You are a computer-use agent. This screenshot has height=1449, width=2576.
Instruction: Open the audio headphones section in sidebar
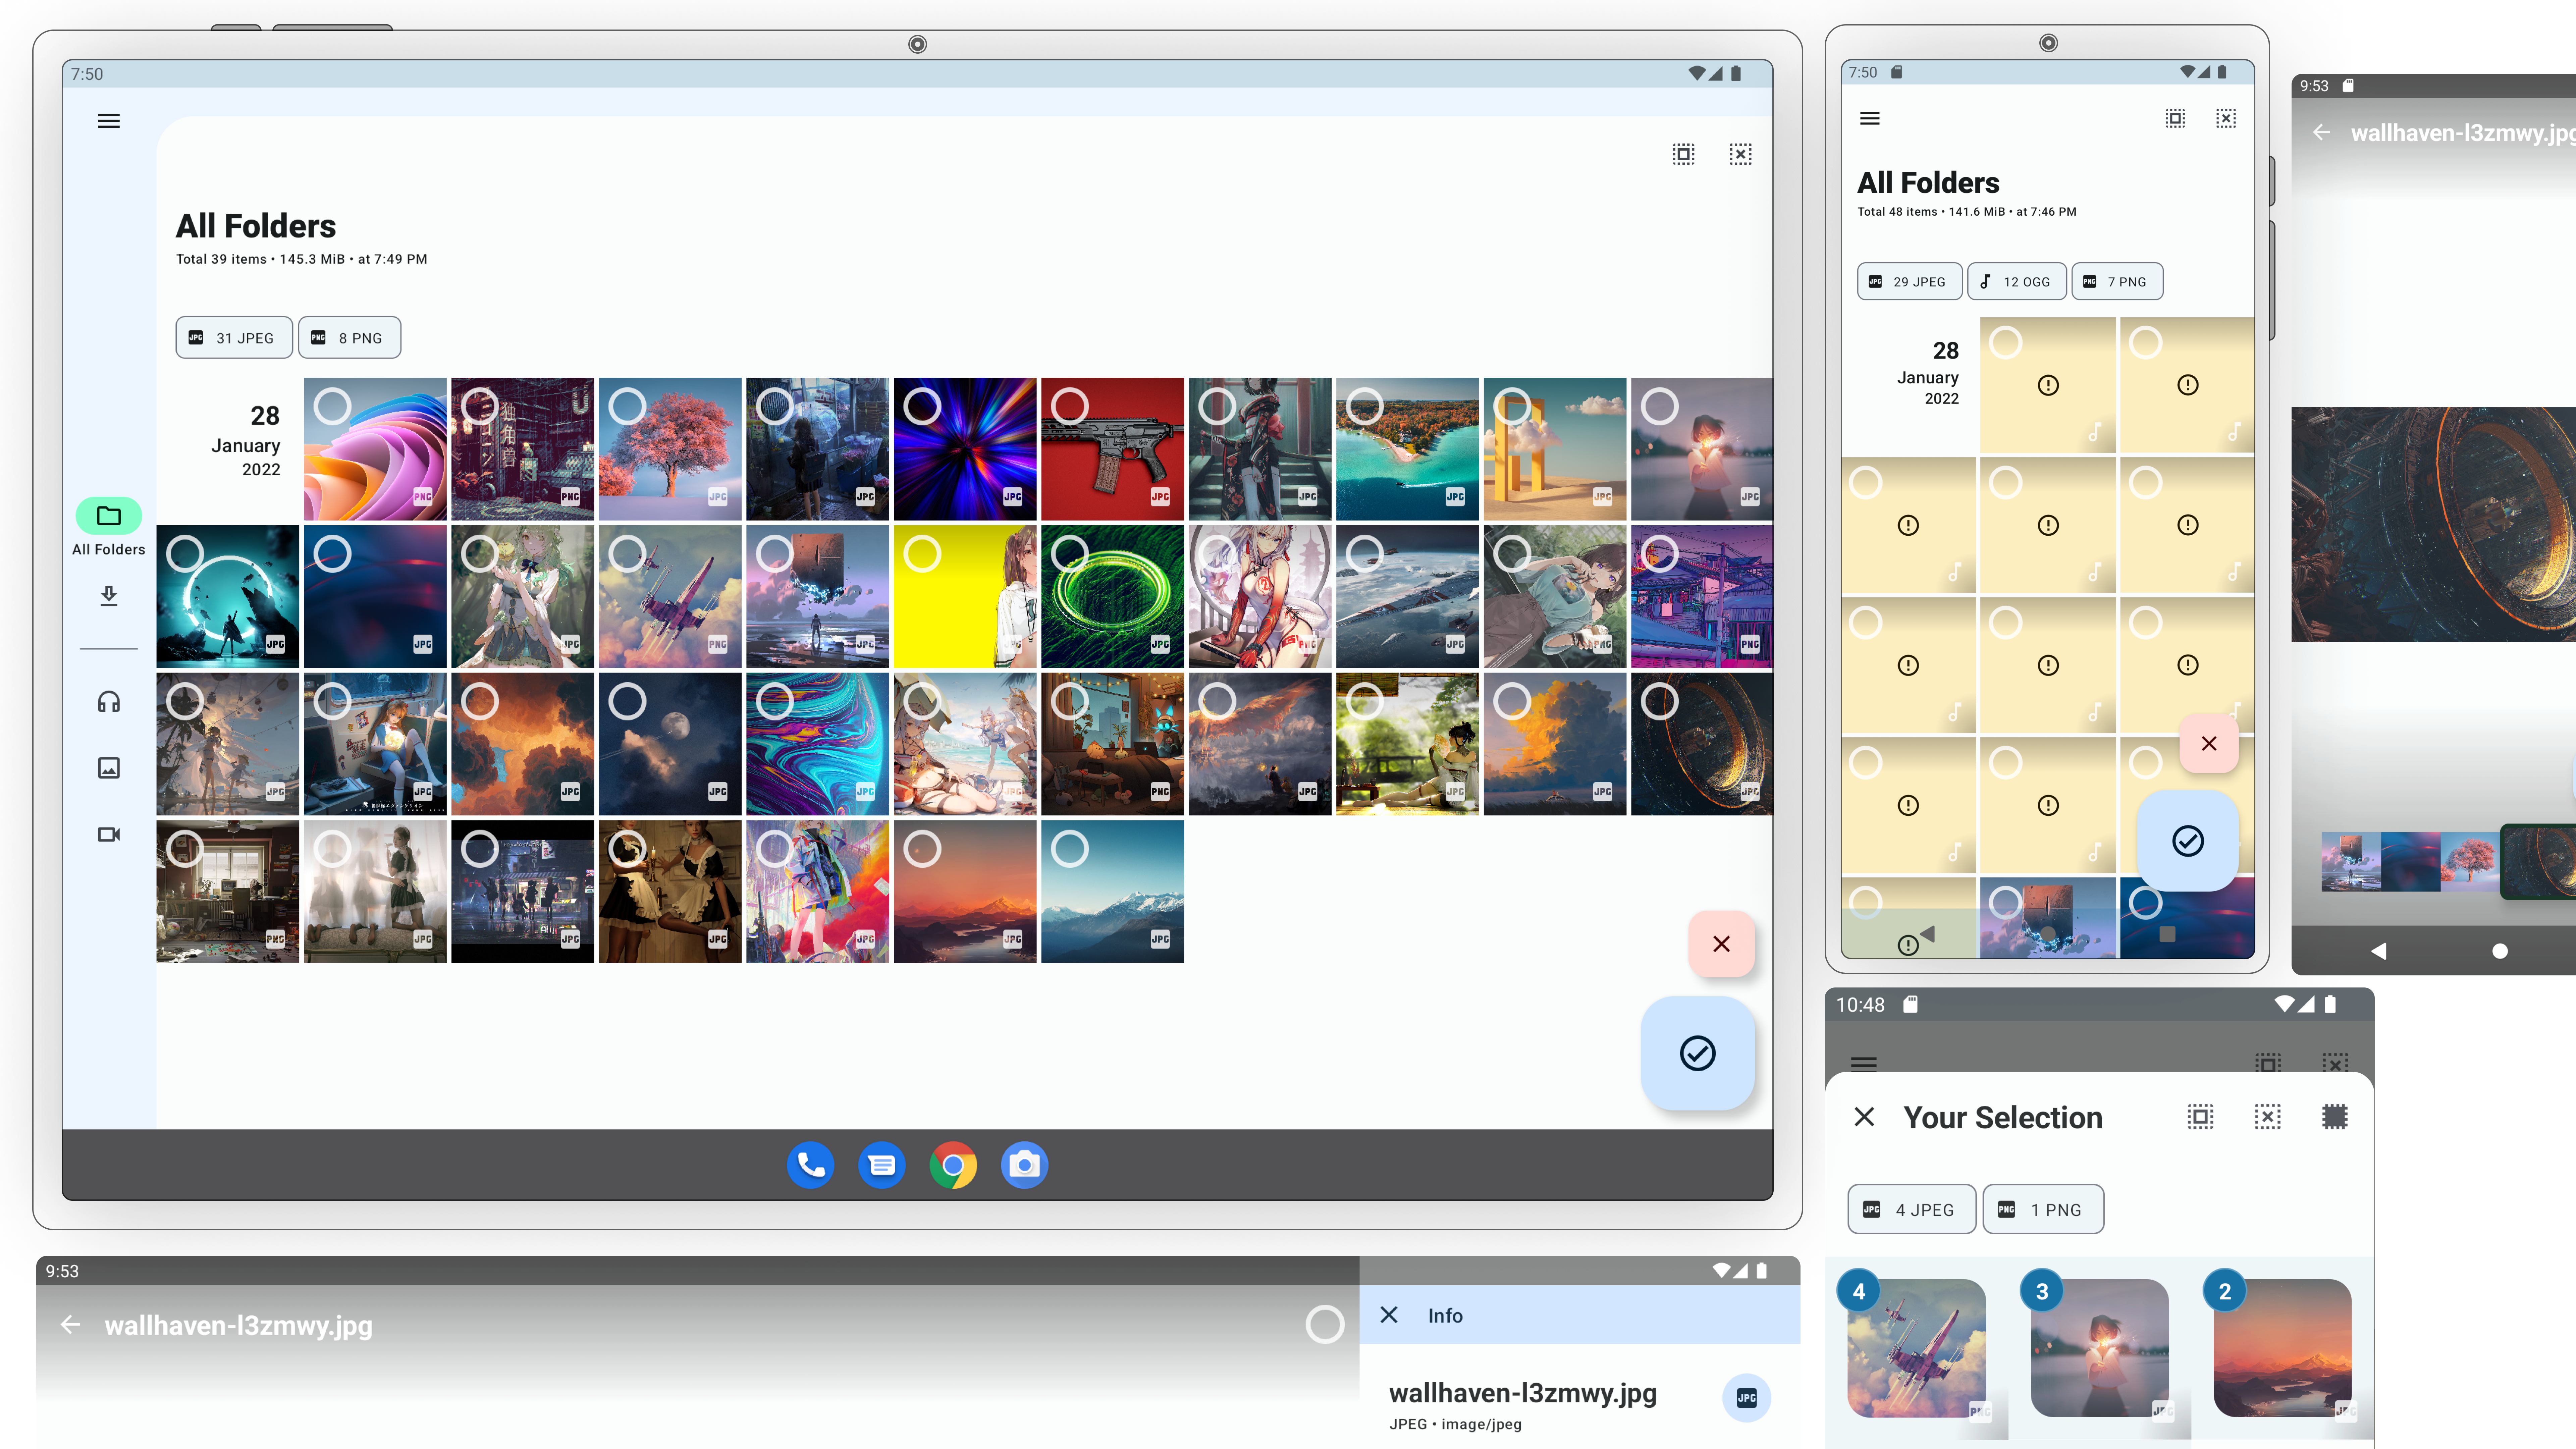coord(109,702)
